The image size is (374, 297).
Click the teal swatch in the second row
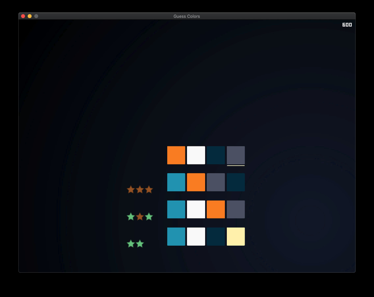click(x=176, y=182)
